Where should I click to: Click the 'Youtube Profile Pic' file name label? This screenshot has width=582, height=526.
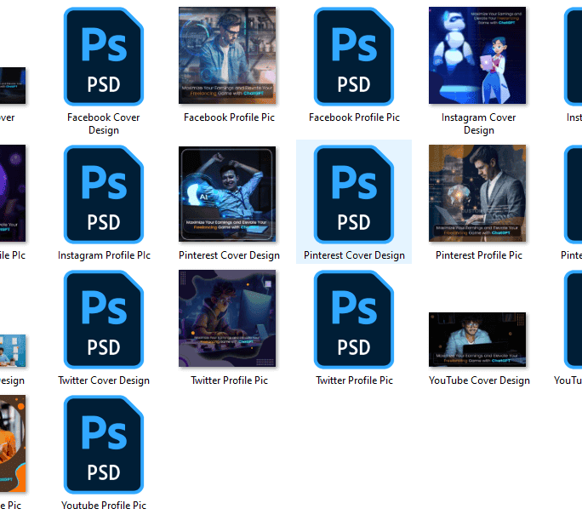[x=104, y=506]
